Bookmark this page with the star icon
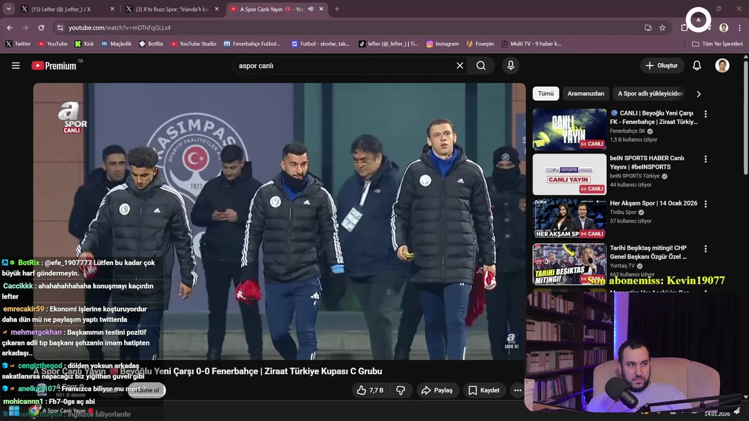 [x=662, y=27]
